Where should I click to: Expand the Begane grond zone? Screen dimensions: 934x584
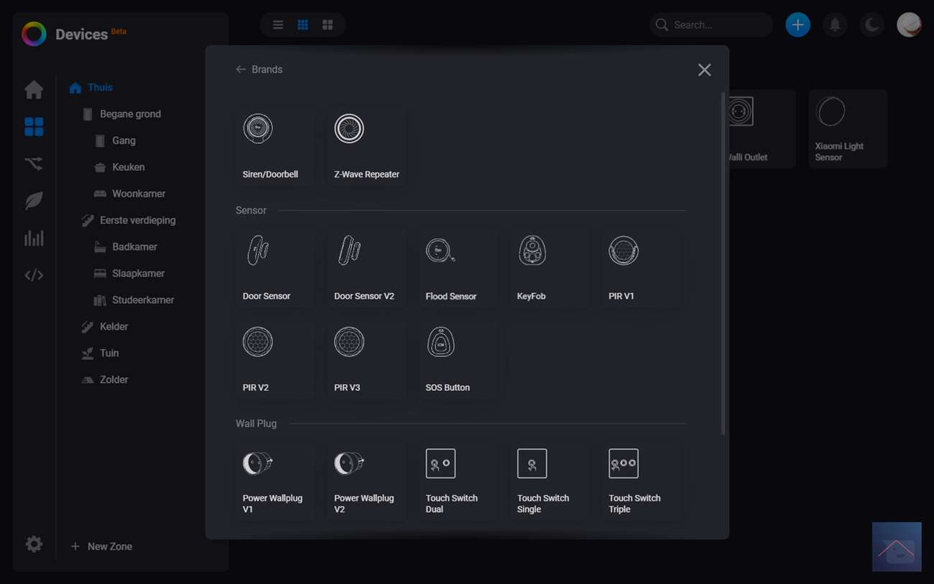pos(130,114)
